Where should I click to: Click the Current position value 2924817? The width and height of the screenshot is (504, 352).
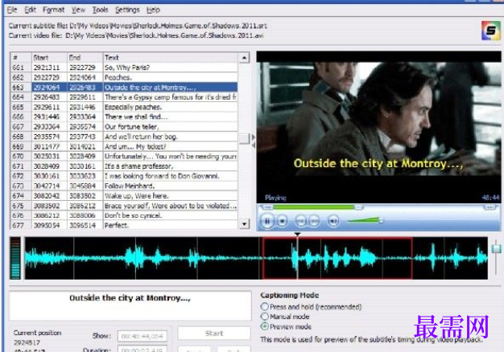[27, 342]
